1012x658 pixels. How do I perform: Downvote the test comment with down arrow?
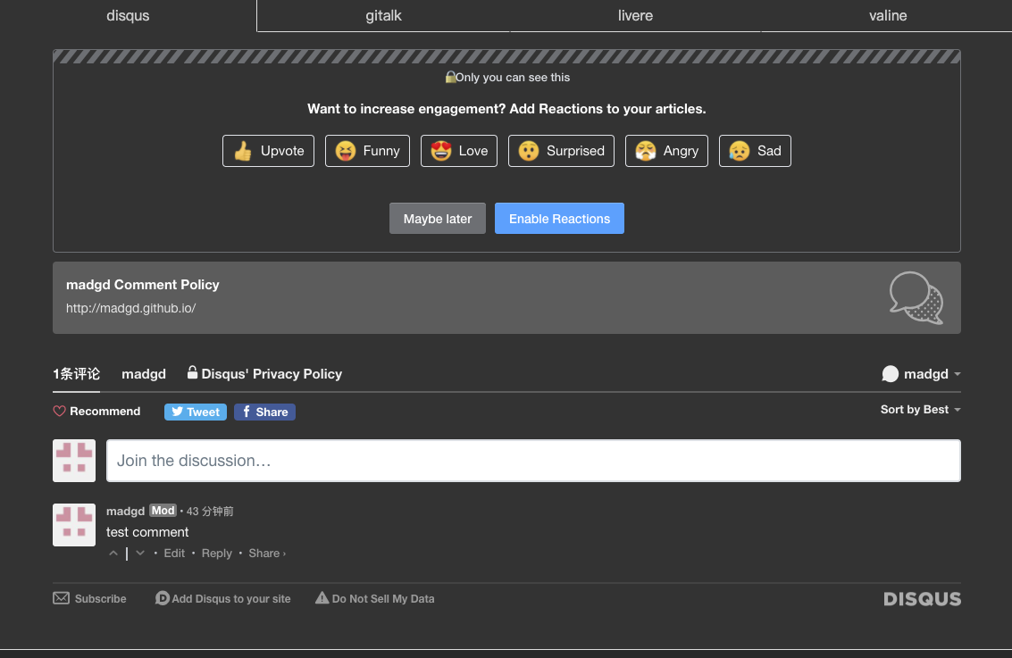[140, 554]
